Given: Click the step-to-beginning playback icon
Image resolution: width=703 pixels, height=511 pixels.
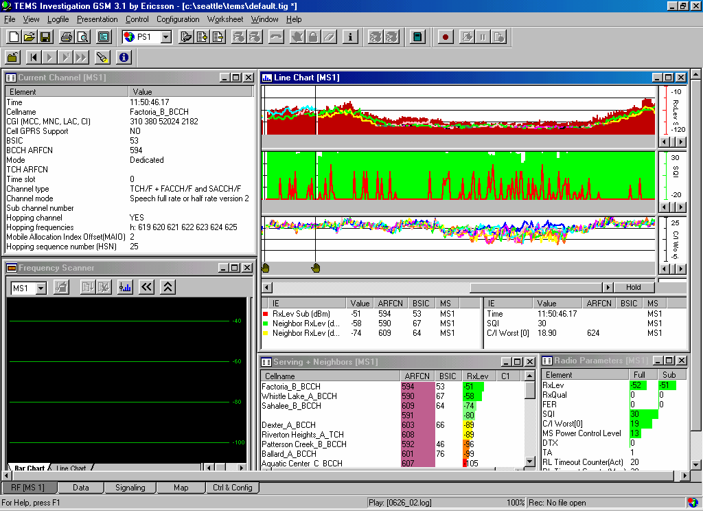Looking at the screenshot, I should pos(32,58).
